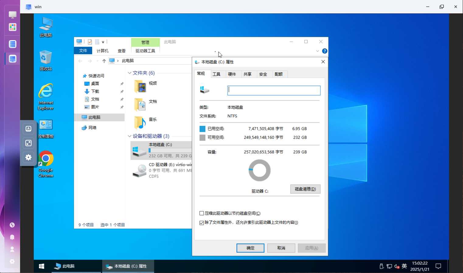Open the 查看 ribbon tab
The image size is (463, 273).
[121, 51]
